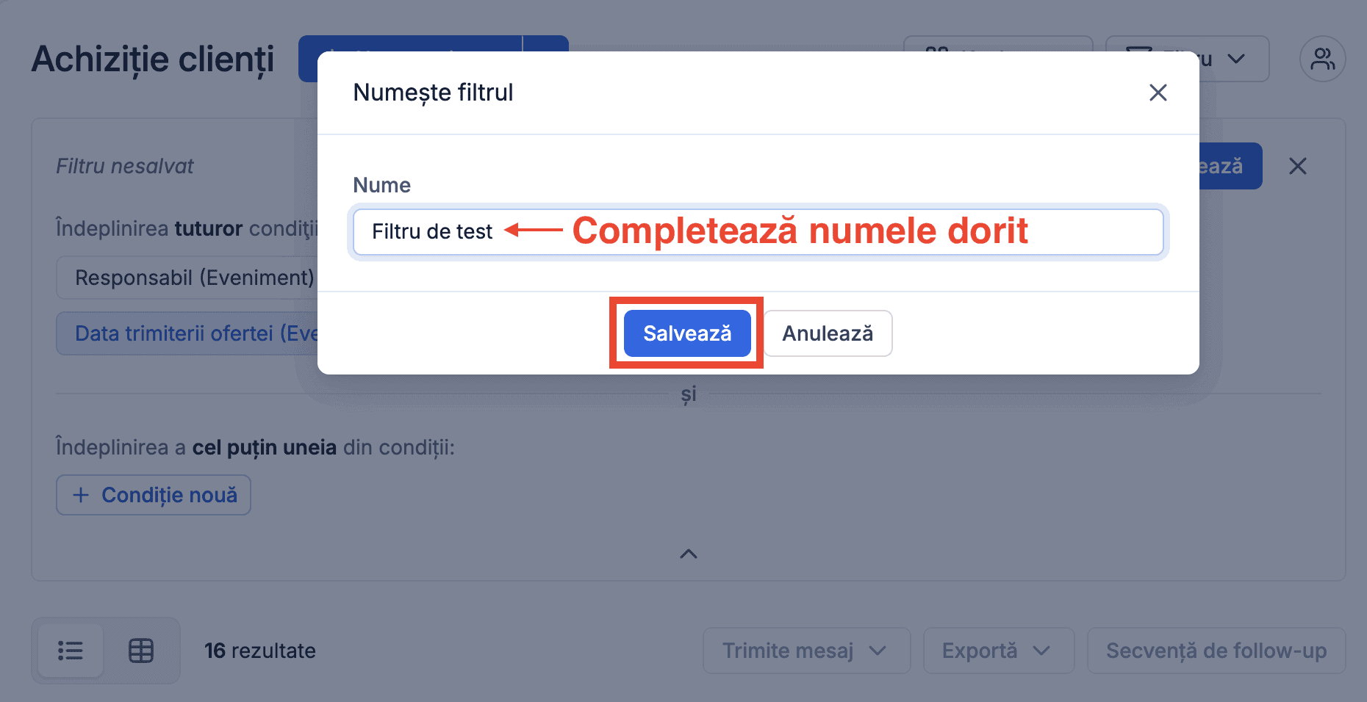Viewport: 1367px width, 702px height.
Task: Click the plus icon in Condiție nouă
Action: tap(81, 495)
